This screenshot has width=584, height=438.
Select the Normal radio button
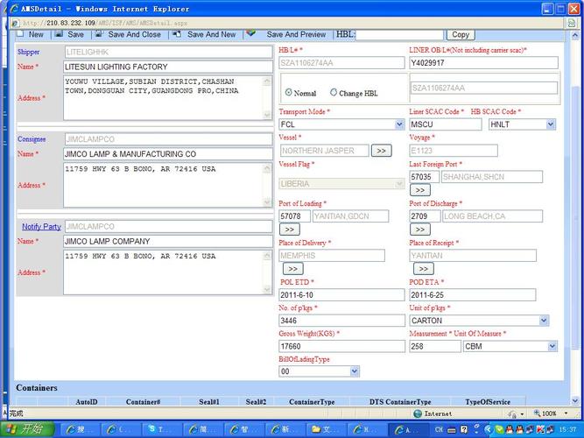289,92
